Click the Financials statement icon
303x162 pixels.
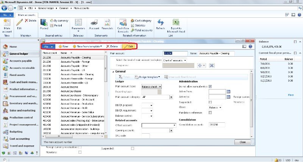[x=107, y=24]
